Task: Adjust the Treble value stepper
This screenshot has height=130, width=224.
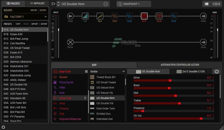Action: (213, 100)
